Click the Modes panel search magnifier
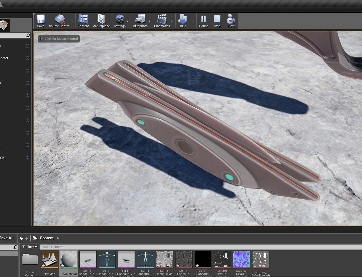The image size is (362, 277). (x=28, y=35)
